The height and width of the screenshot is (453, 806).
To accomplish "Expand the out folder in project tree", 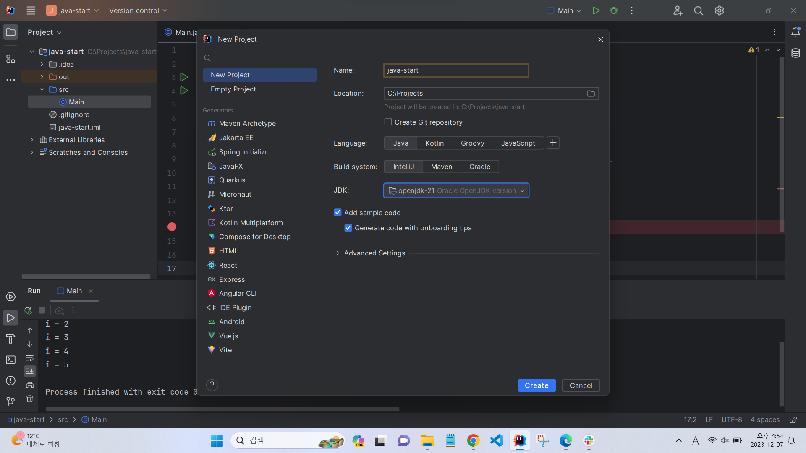I will (42, 77).
